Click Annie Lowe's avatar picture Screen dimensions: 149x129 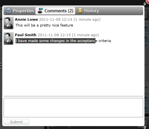pos(8,23)
